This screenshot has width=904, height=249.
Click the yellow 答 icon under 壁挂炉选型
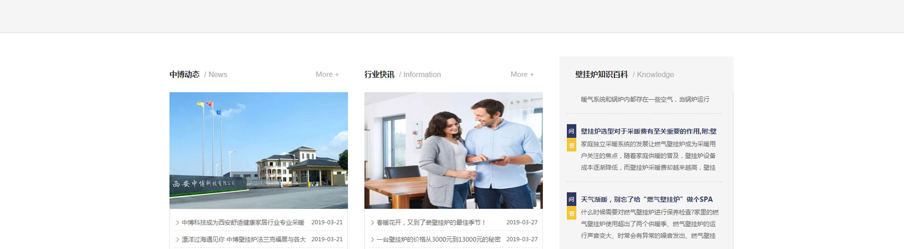click(571, 145)
